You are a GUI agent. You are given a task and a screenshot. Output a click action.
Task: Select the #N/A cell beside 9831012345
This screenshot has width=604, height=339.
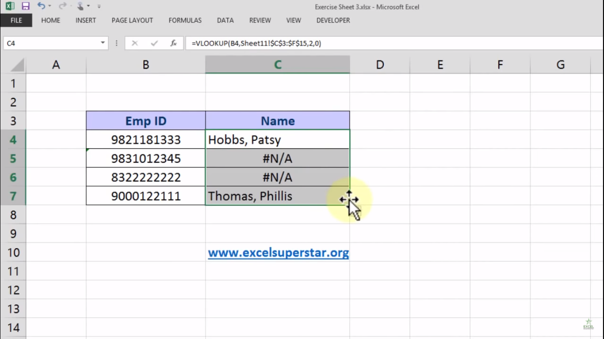coord(278,158)
